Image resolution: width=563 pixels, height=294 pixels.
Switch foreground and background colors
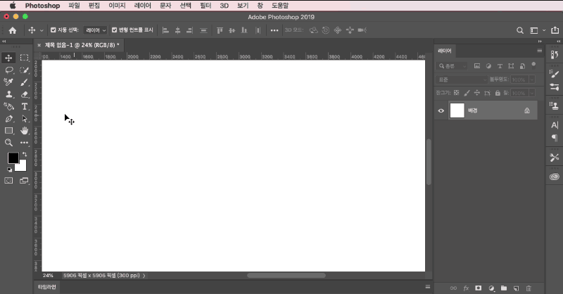pos(25,154)
